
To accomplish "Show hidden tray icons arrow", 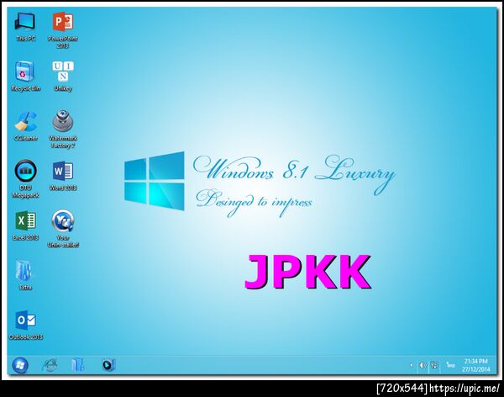I will (x=411, y=365).
